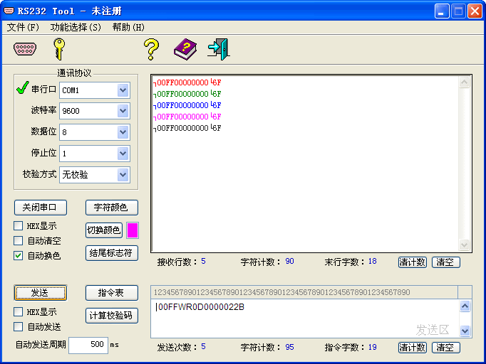The height and width of the screenshot is (364, 486).
Task: Expand the 停止位 dropdown
Action: (x=123, y=154)
